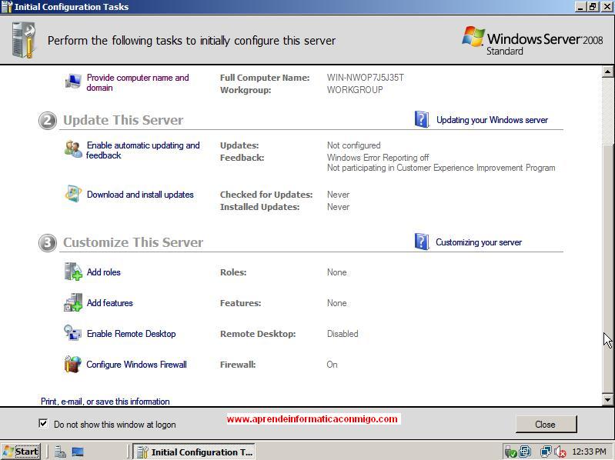Click the scrollbar up arrow
Image resolution: width=615 pixels, height=460 pixels.
[x=607, y=72]
